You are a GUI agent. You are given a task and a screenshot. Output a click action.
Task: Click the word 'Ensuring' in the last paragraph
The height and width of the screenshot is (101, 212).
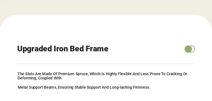pyautogui.click(x=66, y=87)
